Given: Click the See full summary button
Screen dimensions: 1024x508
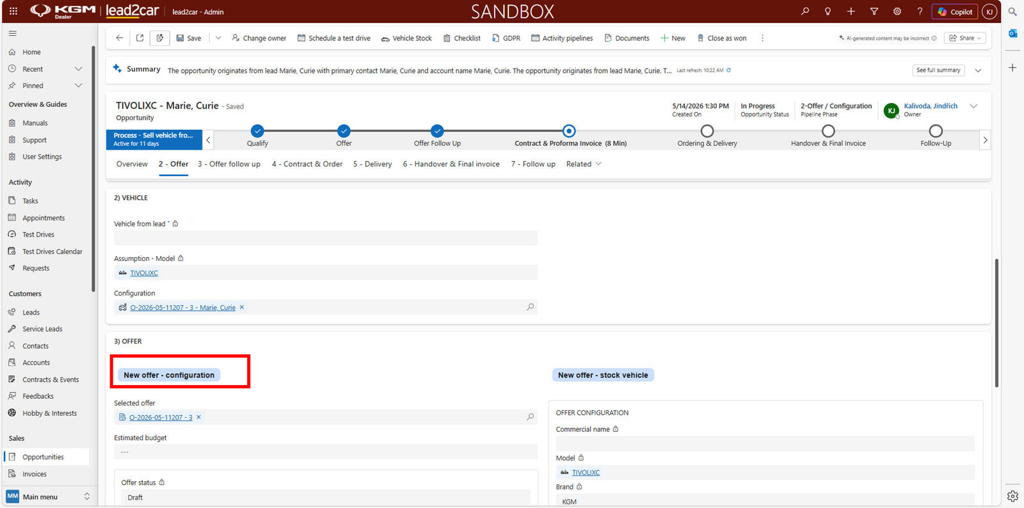Looking at the screenshot, I should coord(938,70).
